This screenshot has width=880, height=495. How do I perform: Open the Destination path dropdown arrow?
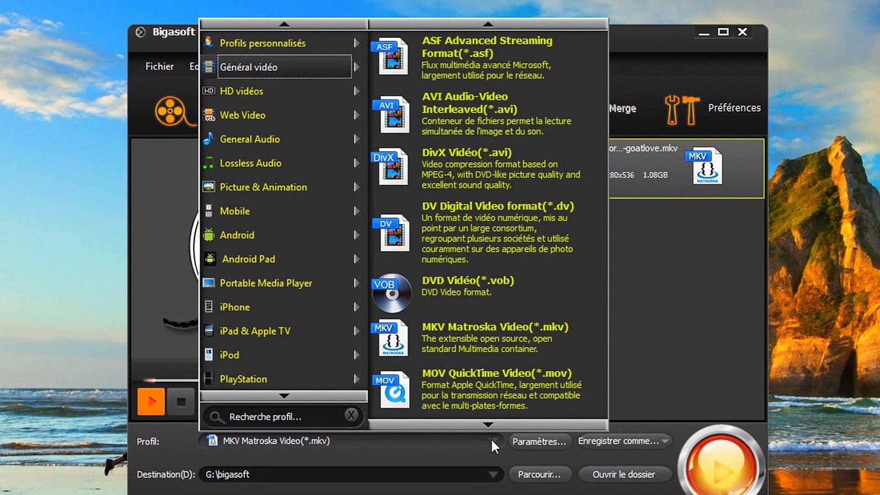pos(494,474)
